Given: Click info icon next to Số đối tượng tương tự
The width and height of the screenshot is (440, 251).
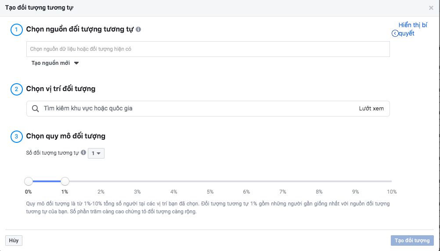Looking at the screenshot, I should (83, 152).
